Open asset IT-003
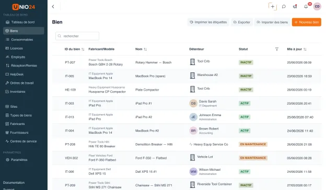 point(69,104)
